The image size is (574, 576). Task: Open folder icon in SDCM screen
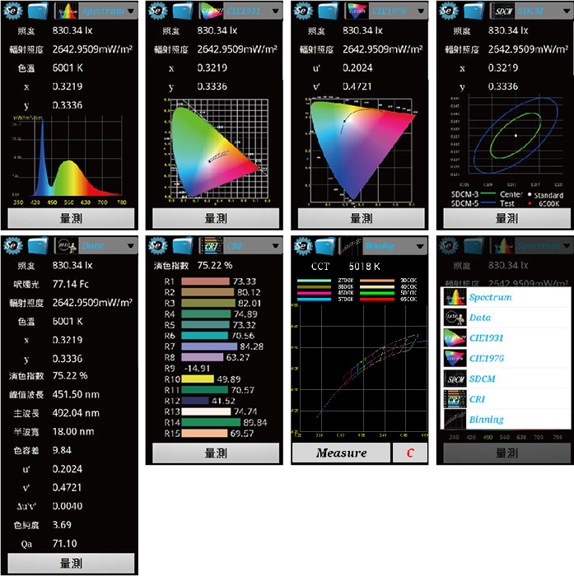click(x=474, y=11)
